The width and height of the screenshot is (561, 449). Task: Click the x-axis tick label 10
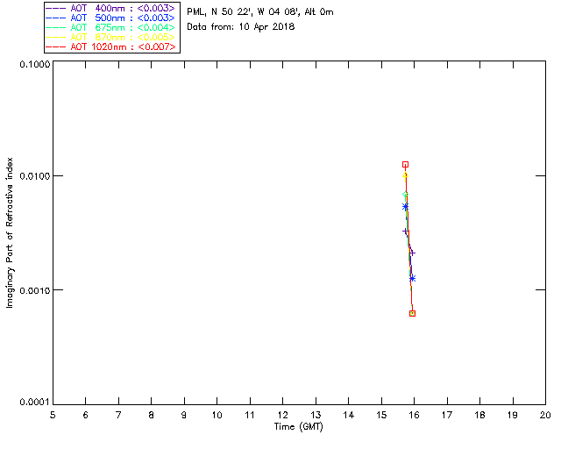point(217,416)
